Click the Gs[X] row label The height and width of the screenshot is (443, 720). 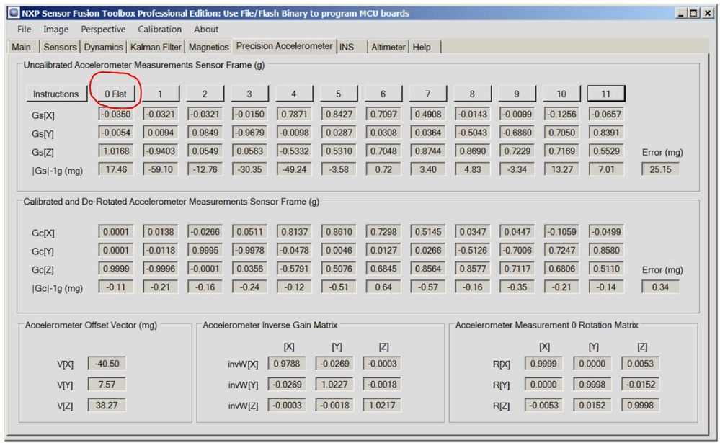click(x=43, y=115)
